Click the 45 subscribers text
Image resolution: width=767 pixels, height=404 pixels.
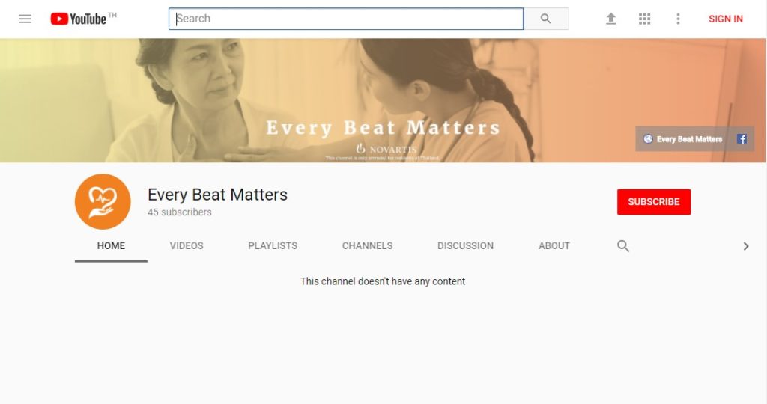pyautogui.click(x=180, y=212)
